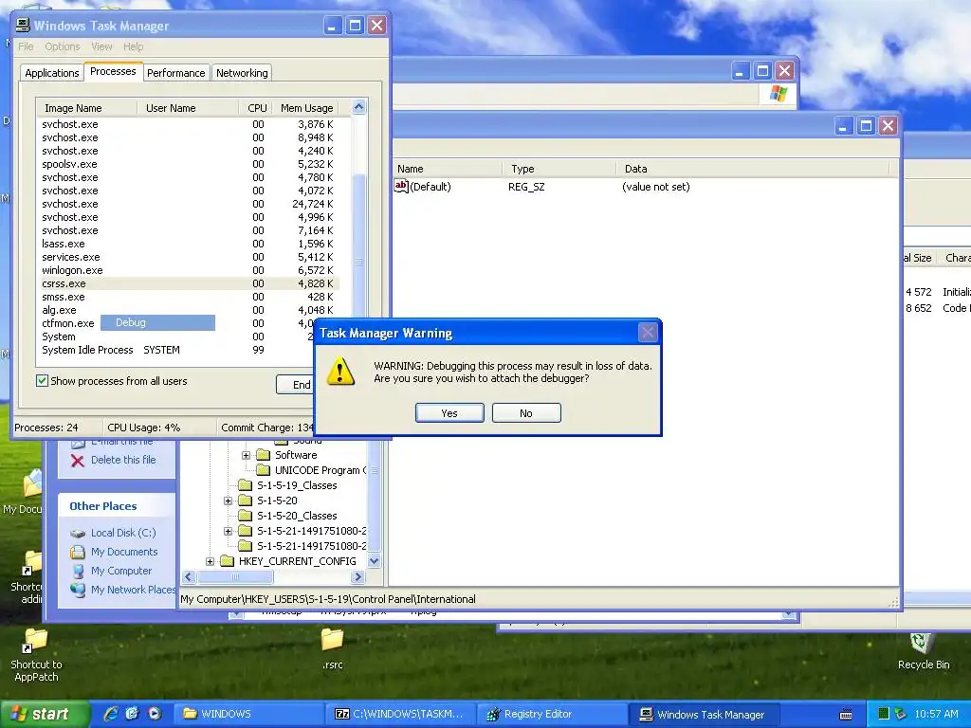
Task: Launch Windows Media Player quick launch icon
Action: (x=155, y=714)
